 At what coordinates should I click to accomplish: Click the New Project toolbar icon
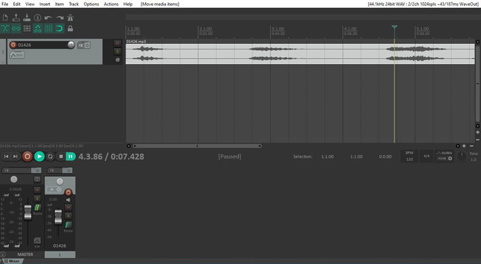[5, 18]
